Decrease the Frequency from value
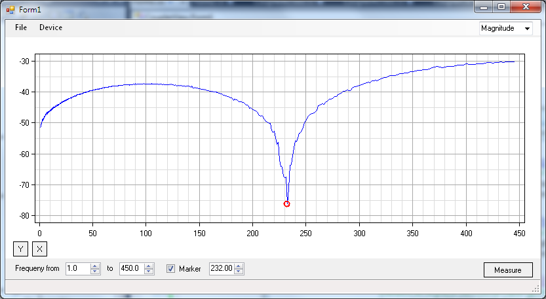 (94, 272)
